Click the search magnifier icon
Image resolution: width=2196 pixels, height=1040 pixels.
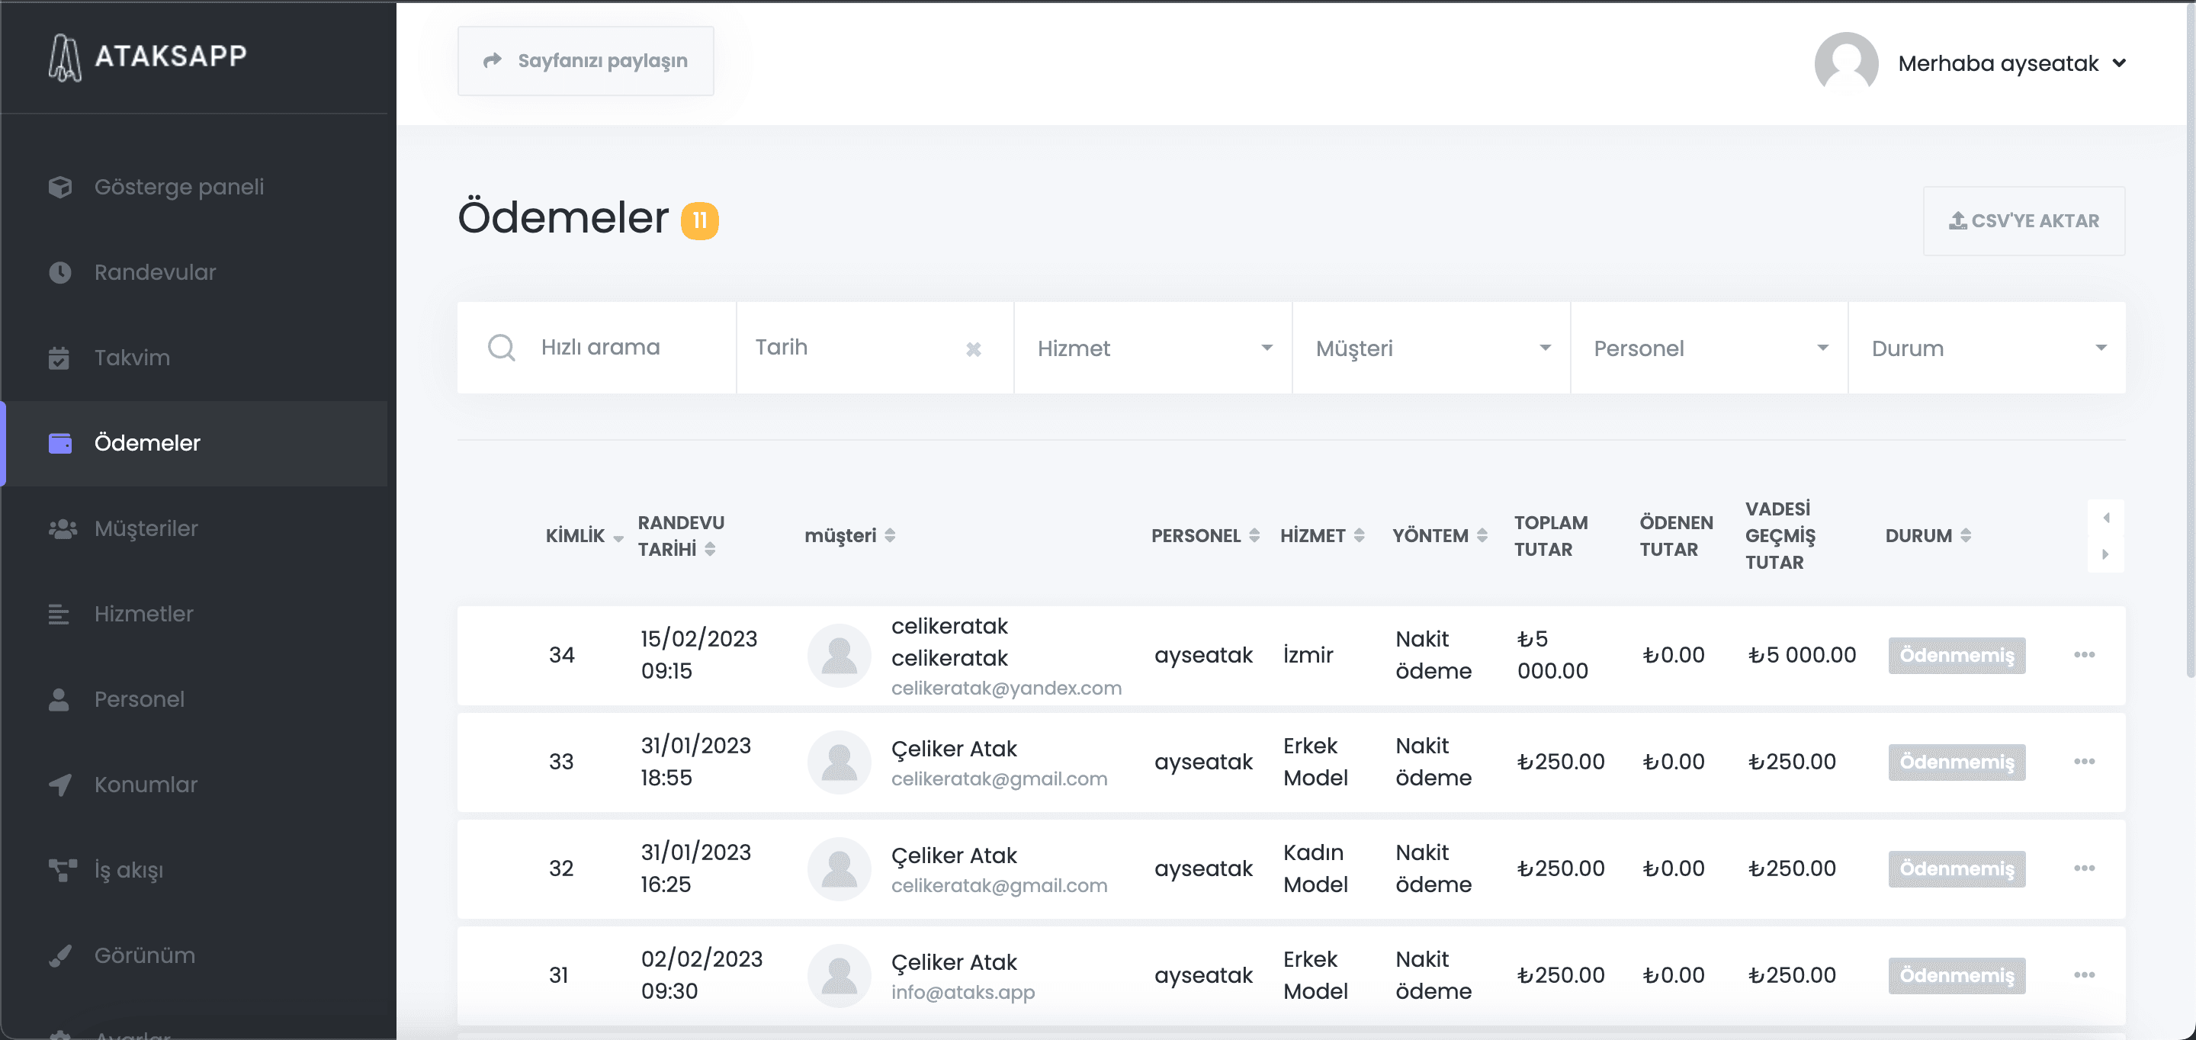[501, 347]
